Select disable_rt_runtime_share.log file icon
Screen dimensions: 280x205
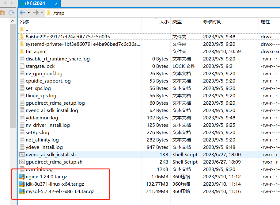(x=22, y=59)
